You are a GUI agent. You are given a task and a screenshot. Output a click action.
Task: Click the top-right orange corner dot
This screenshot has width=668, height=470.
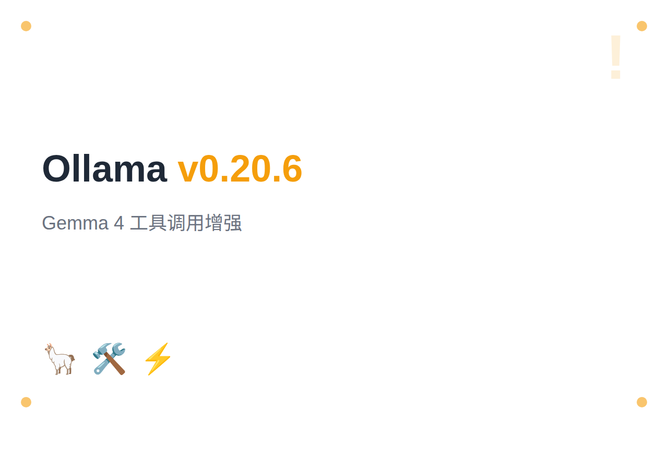642,26
